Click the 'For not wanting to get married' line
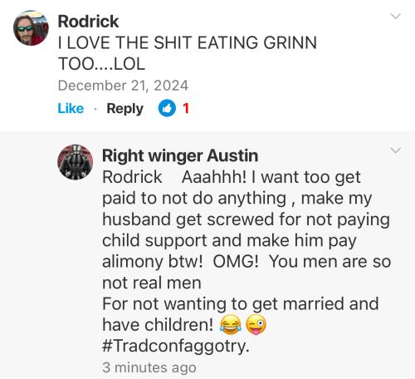The image size is (415, 379). pyautogui.click(x=241, y=304)
